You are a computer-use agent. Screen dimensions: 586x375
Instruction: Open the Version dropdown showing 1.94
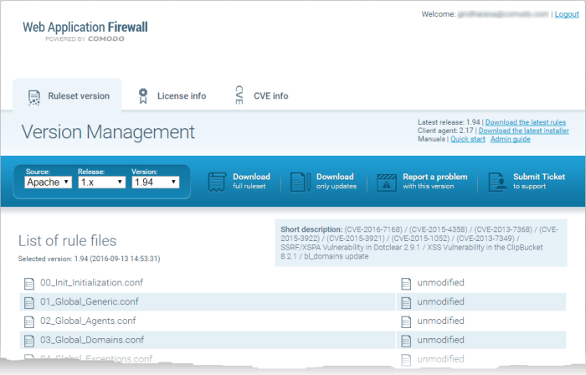156,182
